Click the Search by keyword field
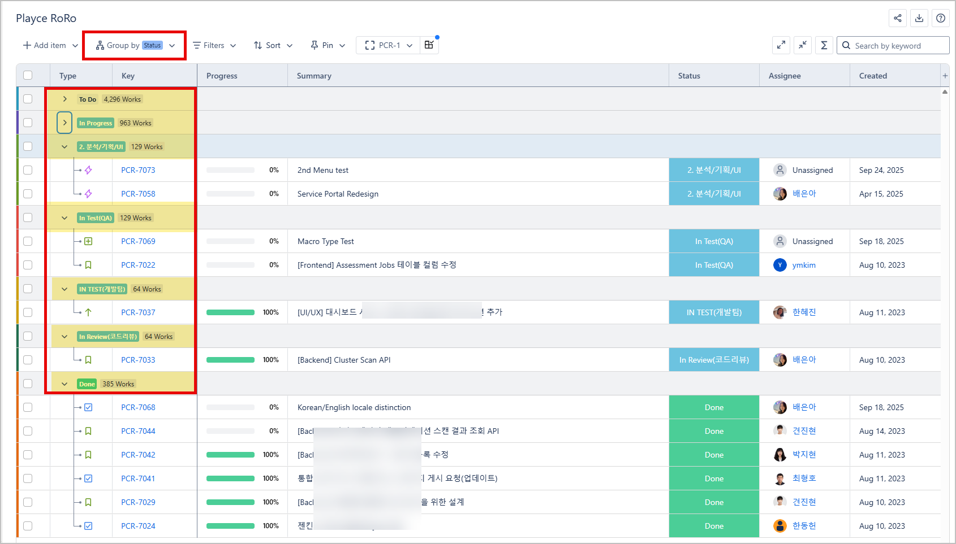This screenshot has width=956, height=544. 893,45
